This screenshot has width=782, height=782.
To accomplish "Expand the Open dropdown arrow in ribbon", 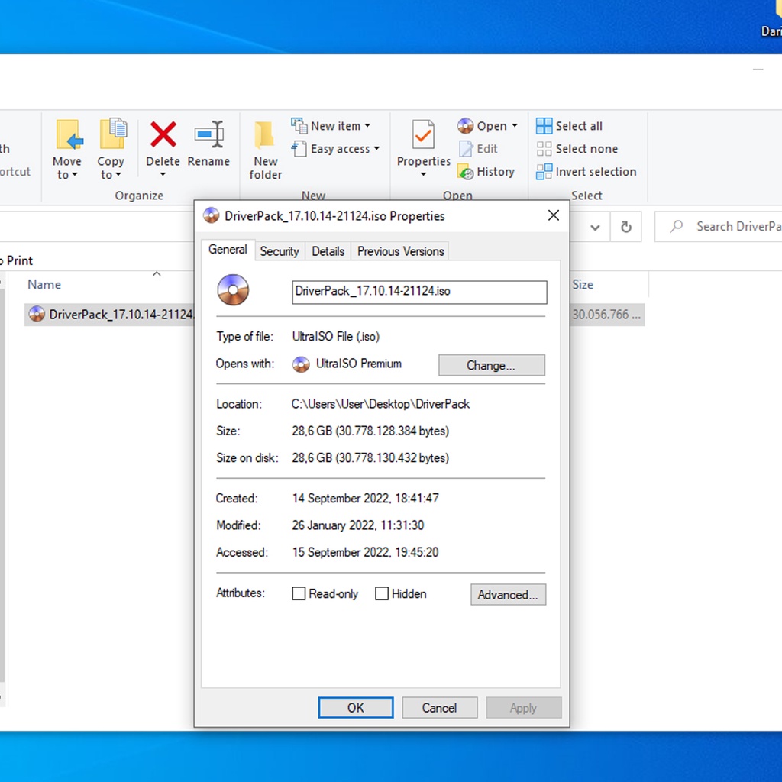I will coord(515,126).
